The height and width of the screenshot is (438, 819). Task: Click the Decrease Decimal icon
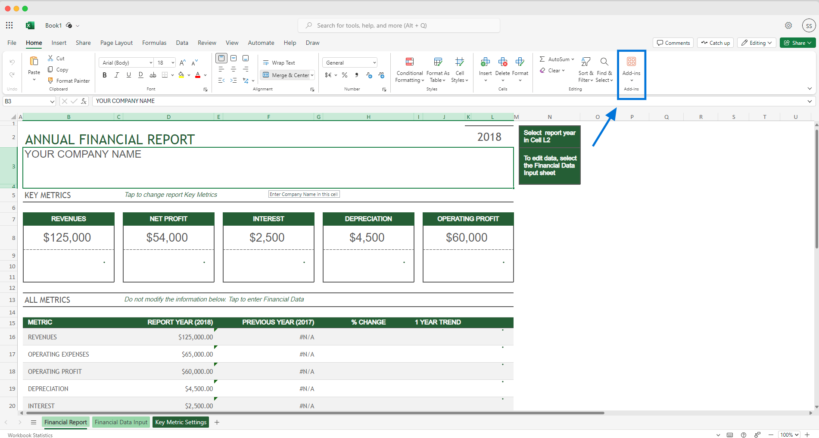click(x=369, y=75)
